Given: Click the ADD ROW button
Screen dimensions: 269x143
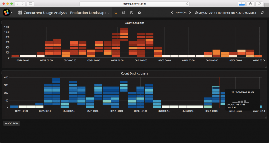Looking at the screenshot, I should (x=11, y=123).
